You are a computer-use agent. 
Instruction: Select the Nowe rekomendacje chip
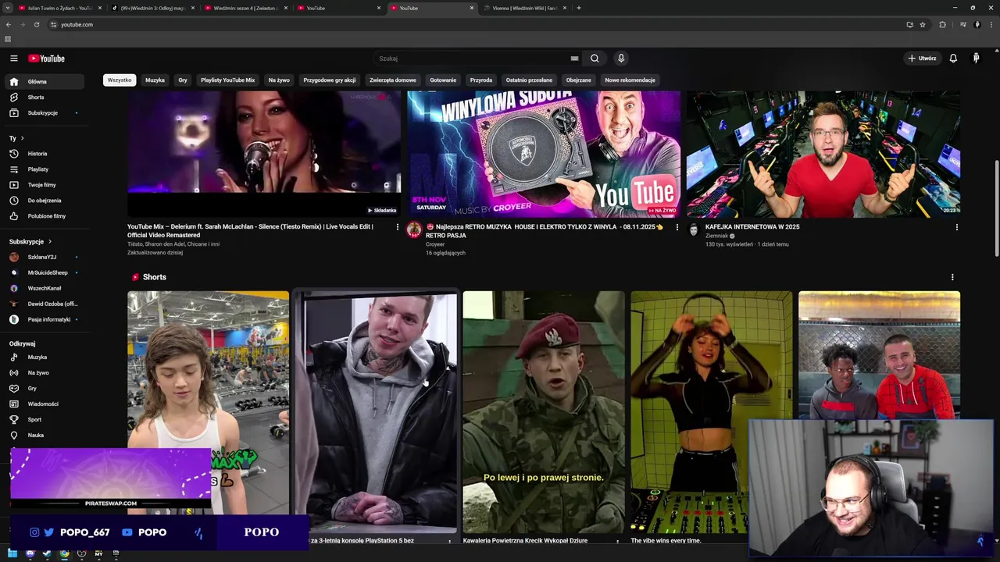[630, 80]
